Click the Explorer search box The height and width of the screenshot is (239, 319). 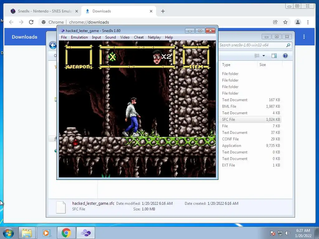(253, 45)
